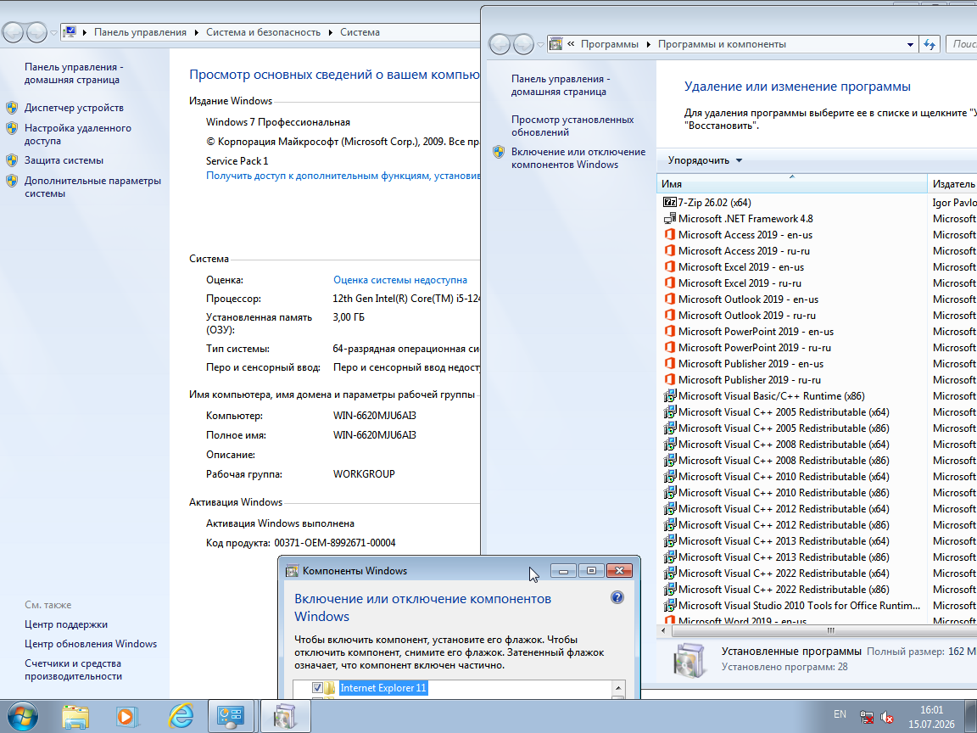Viewport: 977px width, 733px height.
Task: Click Получить доступ к дополнительным функциям link
Action: coord(343,176)
